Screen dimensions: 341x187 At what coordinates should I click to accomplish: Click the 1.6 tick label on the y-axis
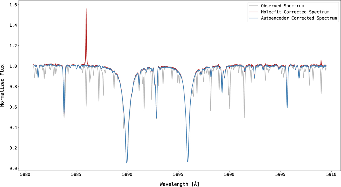[x=13, y=5]
